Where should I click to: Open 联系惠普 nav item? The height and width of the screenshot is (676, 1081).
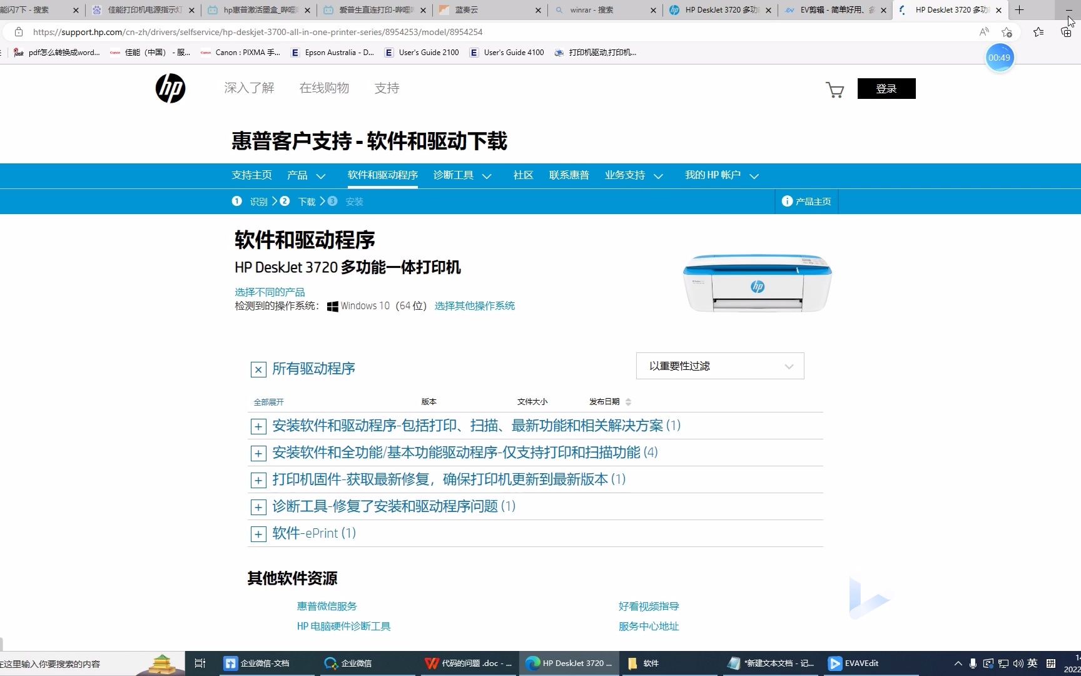(x=569, y=175)
